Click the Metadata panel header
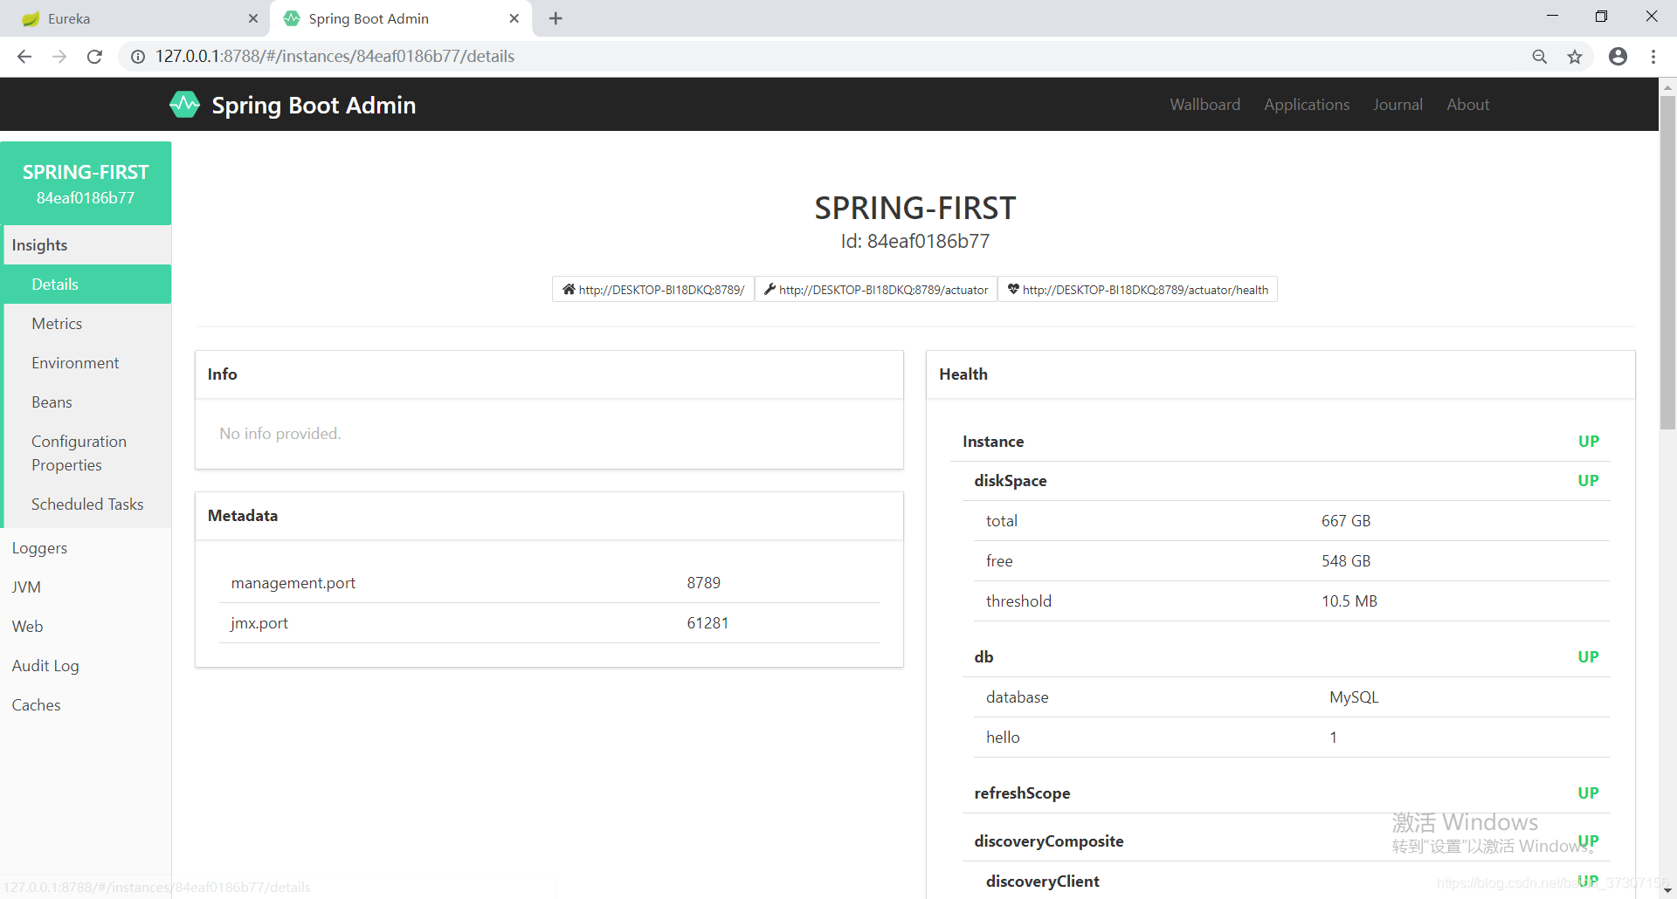 [x=549, y=516]
